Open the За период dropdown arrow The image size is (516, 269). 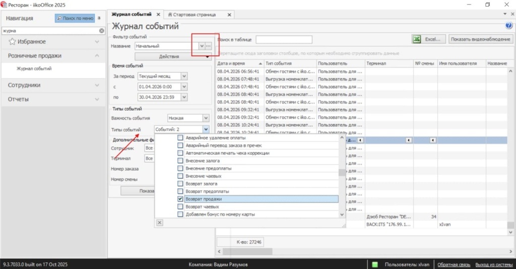point(184,76)
